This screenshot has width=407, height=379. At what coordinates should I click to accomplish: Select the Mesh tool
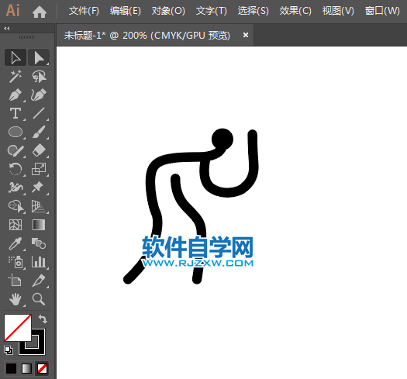(x=16, y=225)
